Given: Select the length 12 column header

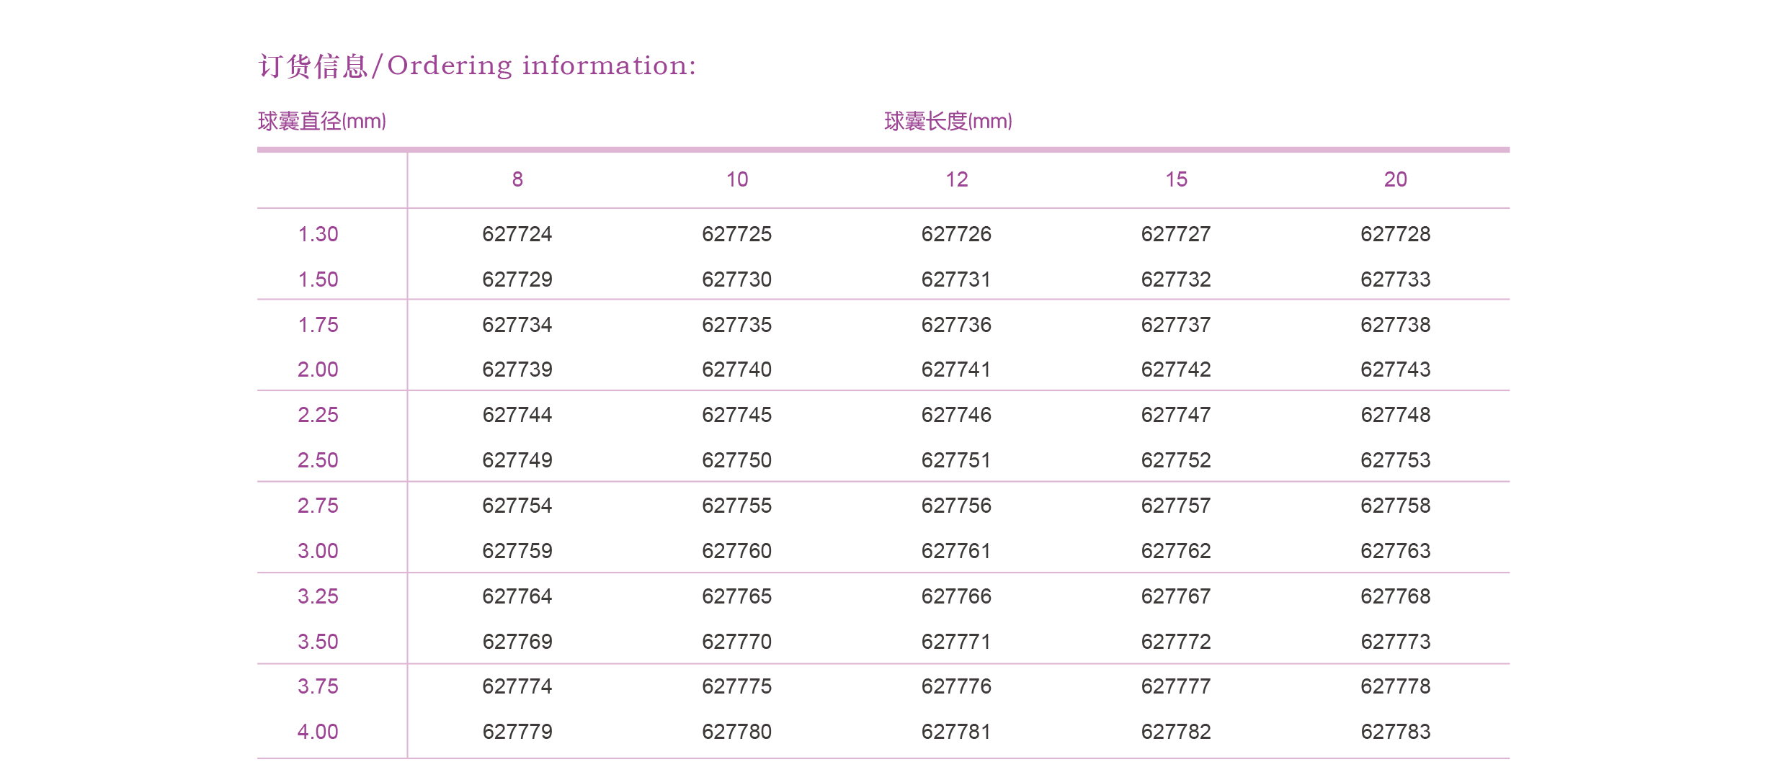Looking at the screenshot, I should [956, 179].
